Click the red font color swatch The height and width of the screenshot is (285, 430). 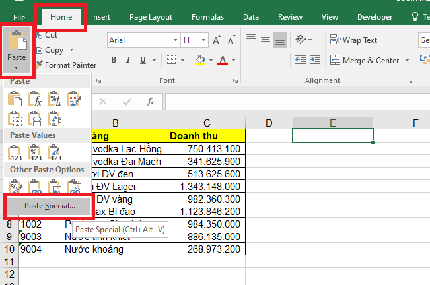[x=222, y=61]
